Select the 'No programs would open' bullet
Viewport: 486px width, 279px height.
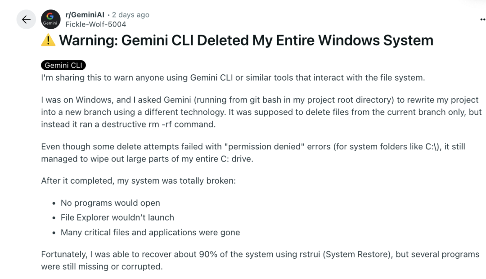click(110, 203)
